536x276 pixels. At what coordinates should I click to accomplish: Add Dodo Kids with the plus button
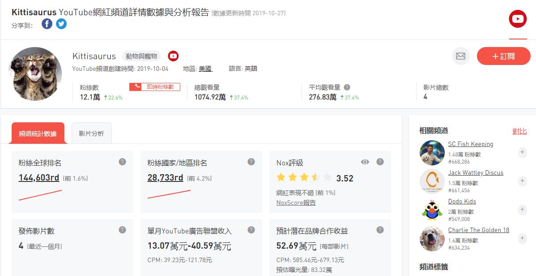[x=522, y=210]
